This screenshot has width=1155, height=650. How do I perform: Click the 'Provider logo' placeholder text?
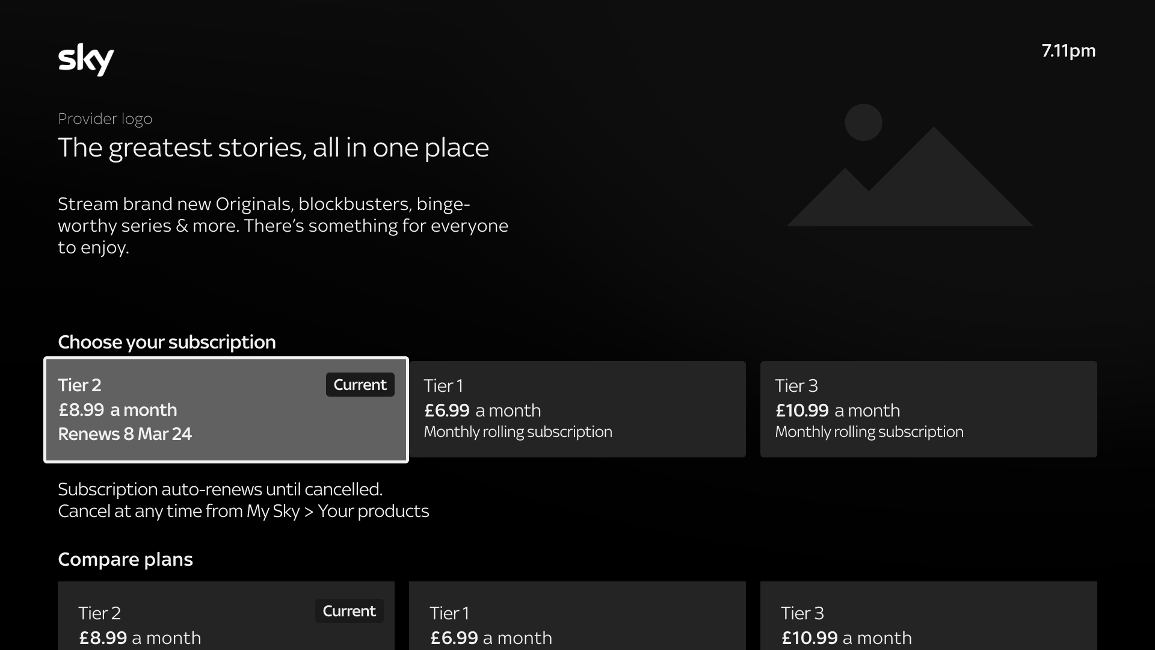(x=105, y=119)
